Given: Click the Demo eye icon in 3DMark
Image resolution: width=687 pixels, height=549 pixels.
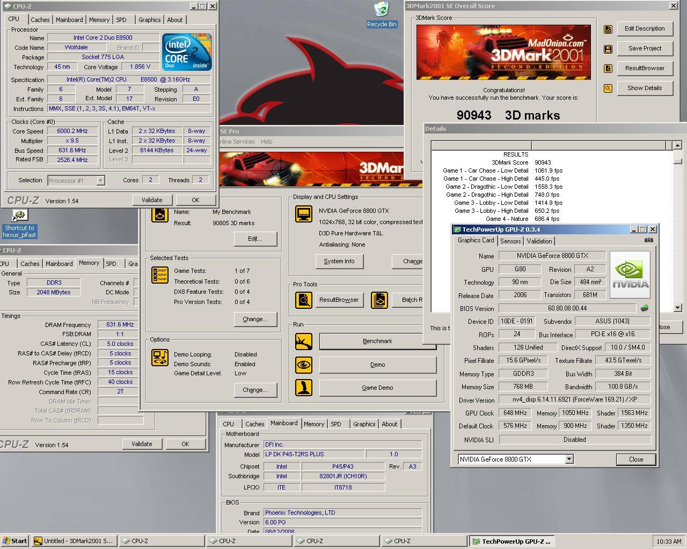Looking at the screenshot, I should 304,365.
